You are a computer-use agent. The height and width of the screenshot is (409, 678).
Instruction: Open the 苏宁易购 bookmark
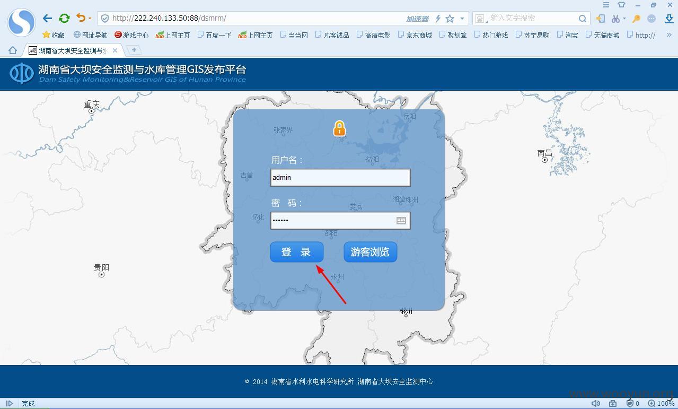tap(532, 35)
